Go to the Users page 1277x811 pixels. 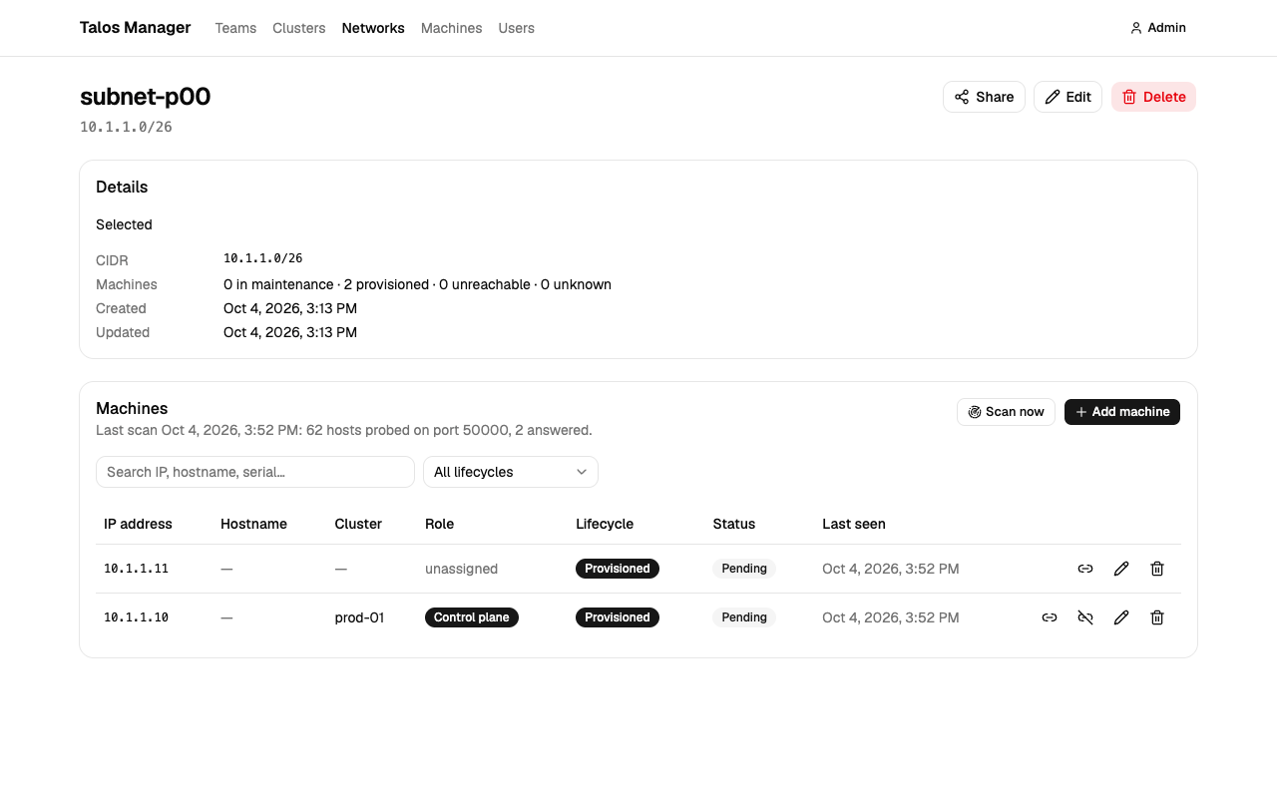pos(517,28)
